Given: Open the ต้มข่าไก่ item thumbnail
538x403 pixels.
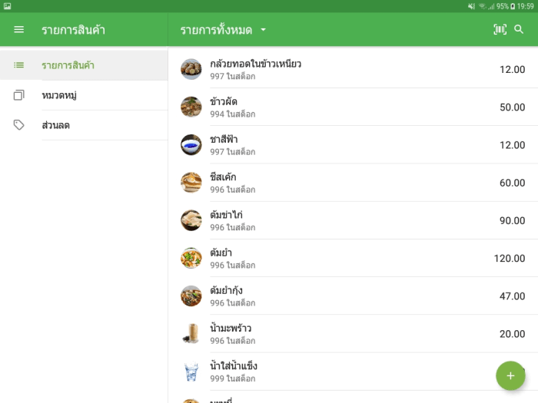Looking at the screenshot, I should coord(191,220).
